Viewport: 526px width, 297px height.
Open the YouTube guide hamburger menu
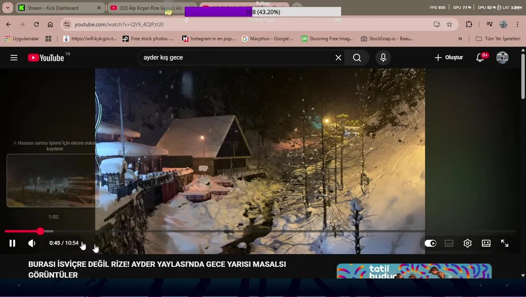[14, 58]
